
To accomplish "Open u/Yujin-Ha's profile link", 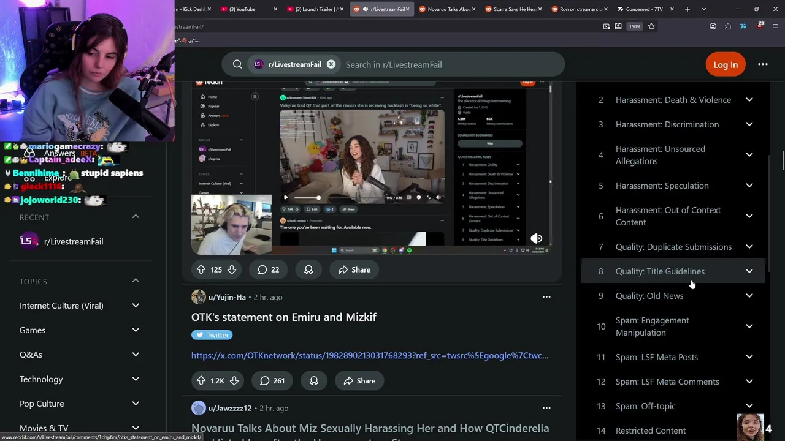I will tap(227, 297).
